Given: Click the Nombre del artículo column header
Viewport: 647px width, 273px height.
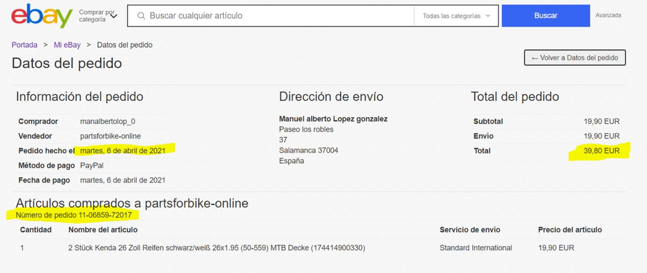Looking at the screenshot, I should point(103,230).
